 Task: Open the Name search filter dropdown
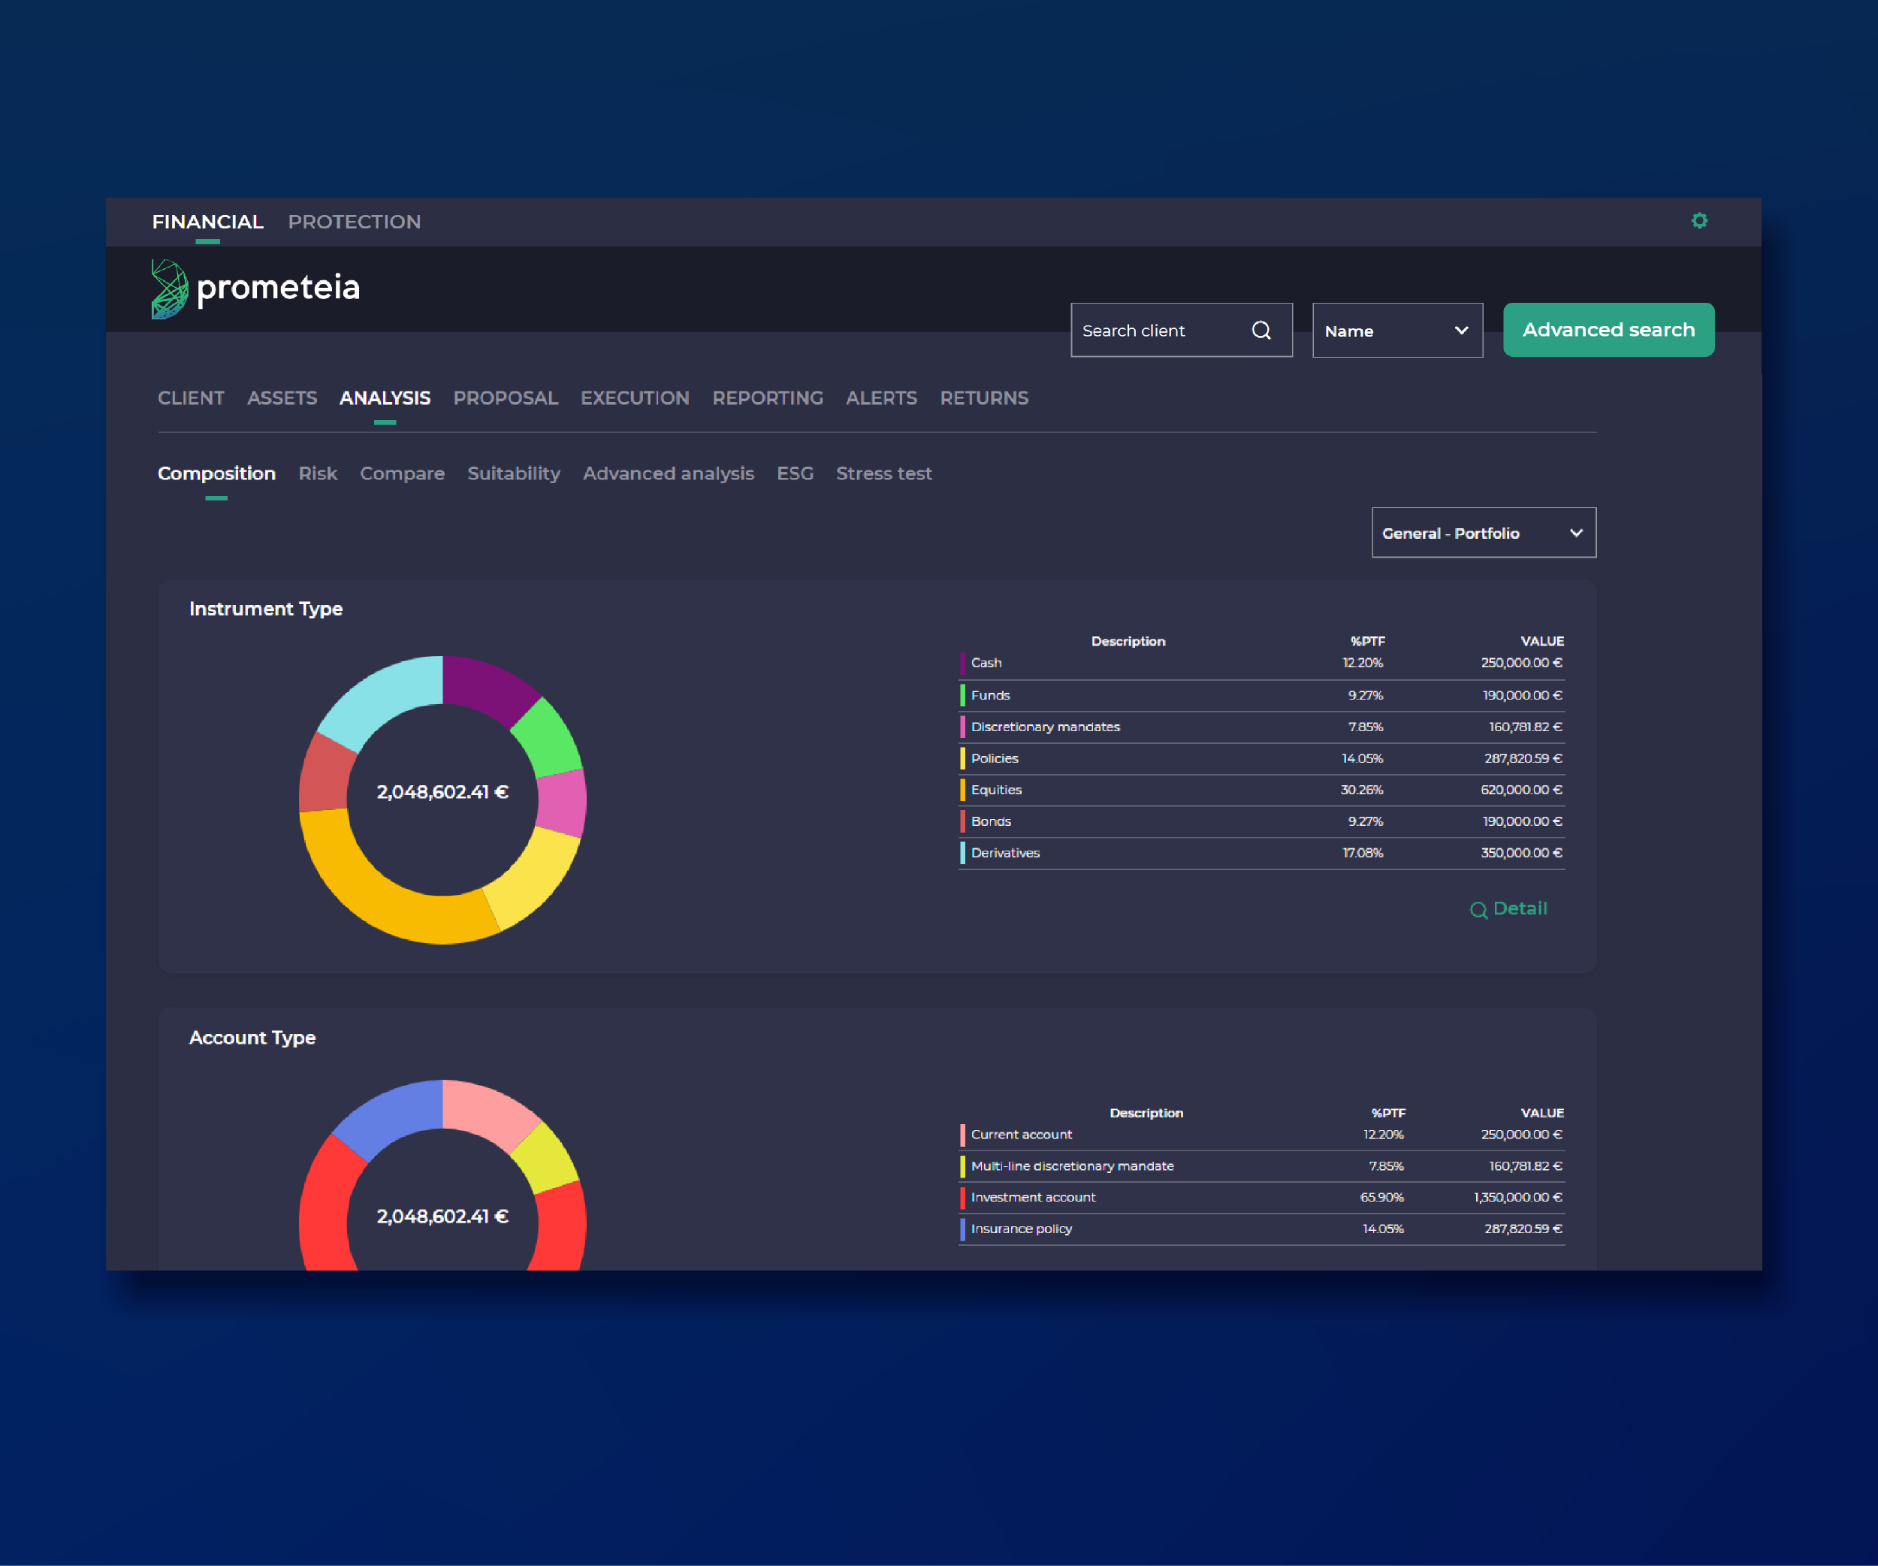pos(1396,330)
